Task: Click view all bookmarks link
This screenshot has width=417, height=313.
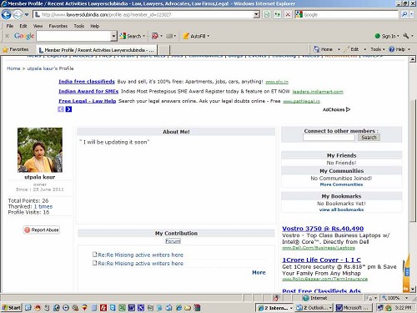Action: tap(341, 210)
